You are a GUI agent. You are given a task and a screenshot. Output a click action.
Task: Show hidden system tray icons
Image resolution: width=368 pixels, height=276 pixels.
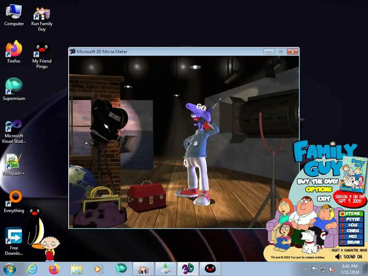click(305, 270)
